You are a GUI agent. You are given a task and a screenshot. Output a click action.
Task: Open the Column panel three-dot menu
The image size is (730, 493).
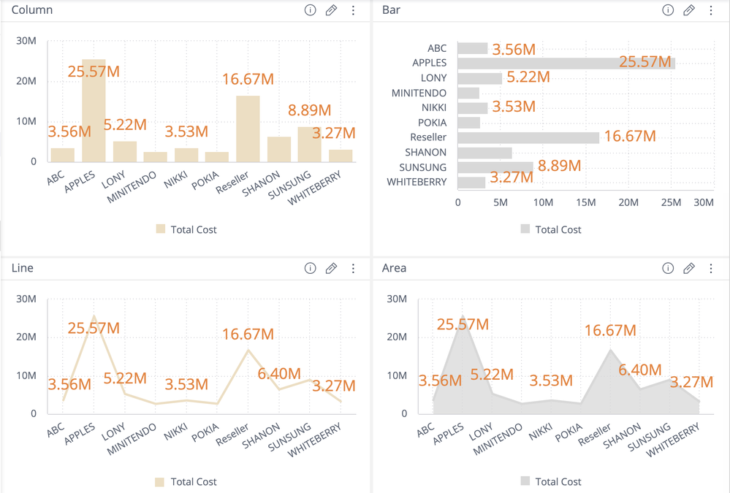point(353,10)
